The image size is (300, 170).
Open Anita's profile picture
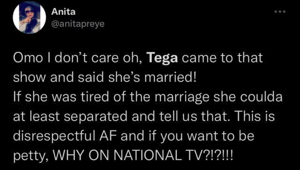click(29, 18)
